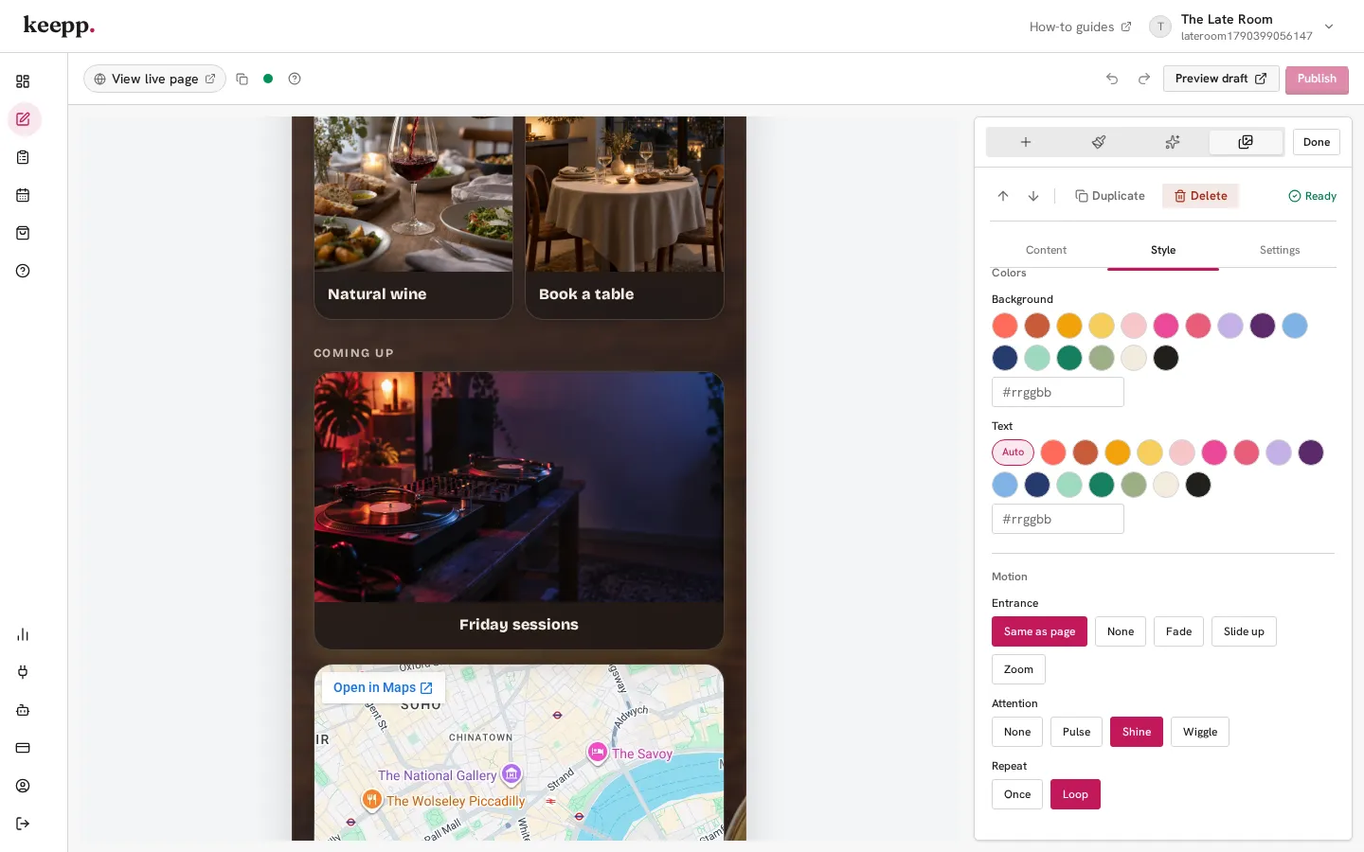Screen dimensions: 1364x852
Task: Select the paintbrush theme tab
Action: (1099, 142)
